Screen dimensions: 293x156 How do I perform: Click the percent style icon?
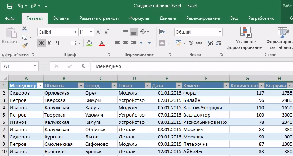191,43
